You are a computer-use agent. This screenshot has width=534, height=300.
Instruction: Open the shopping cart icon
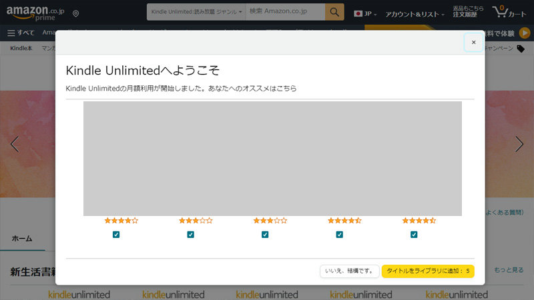coord(509,12)
